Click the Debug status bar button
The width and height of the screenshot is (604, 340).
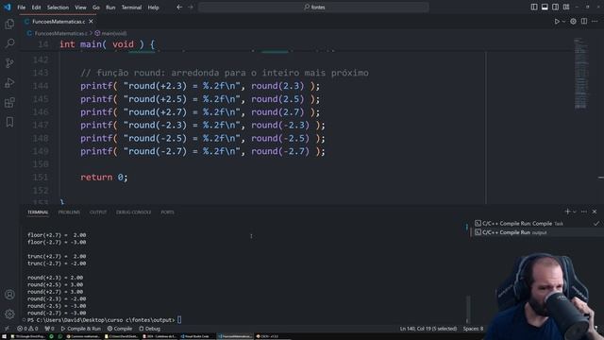149,329
